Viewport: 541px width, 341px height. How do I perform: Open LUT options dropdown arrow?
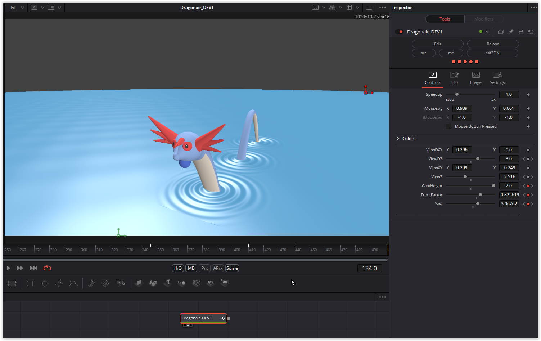pos(324,8)
